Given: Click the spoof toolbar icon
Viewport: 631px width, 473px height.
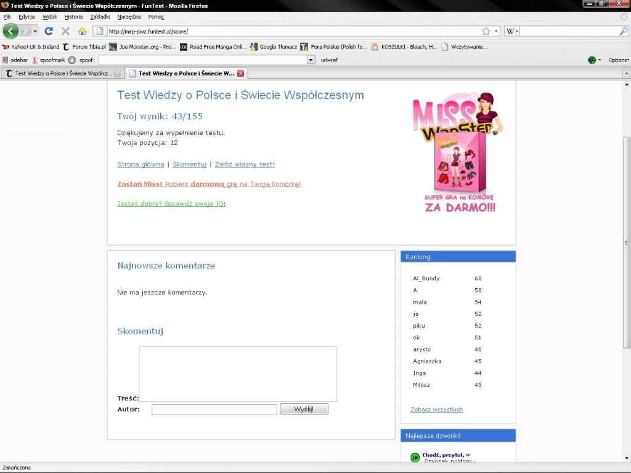Looking at the screenshot, I should click(x=72, y=60).
